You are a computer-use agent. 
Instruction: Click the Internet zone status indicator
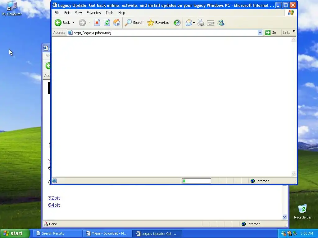coord(260,181)
